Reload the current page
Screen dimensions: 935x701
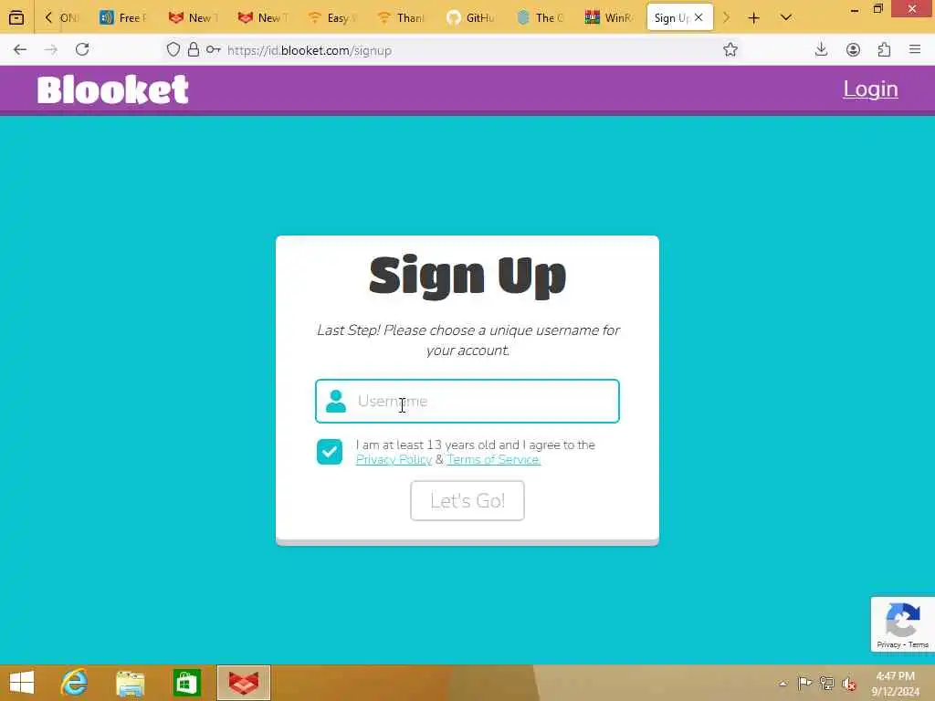pos(82,49)
